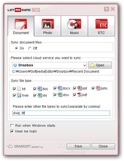Toggle the xls file type checkbox
Screen dimensions: 124x161
coord(35,95)
